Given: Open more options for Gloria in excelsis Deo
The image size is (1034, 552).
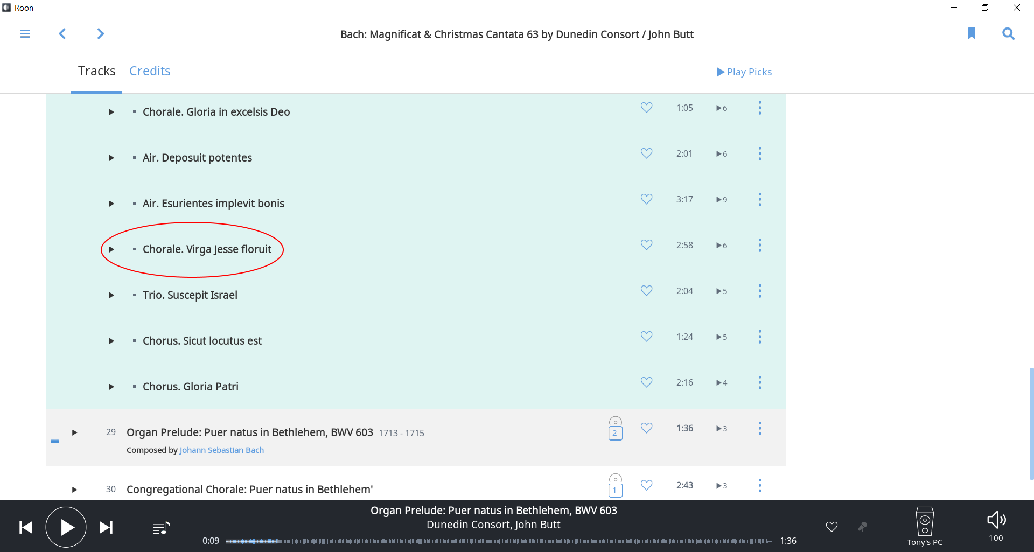Looking at the screenshot, I should (x=760, y=108).
